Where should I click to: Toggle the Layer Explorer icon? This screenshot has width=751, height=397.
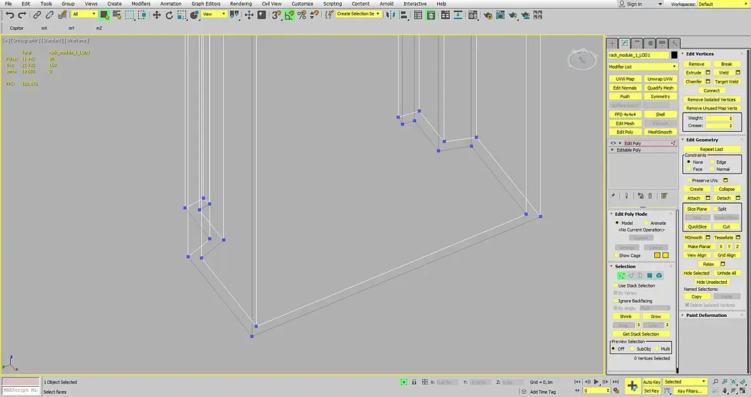pos(431,15)
